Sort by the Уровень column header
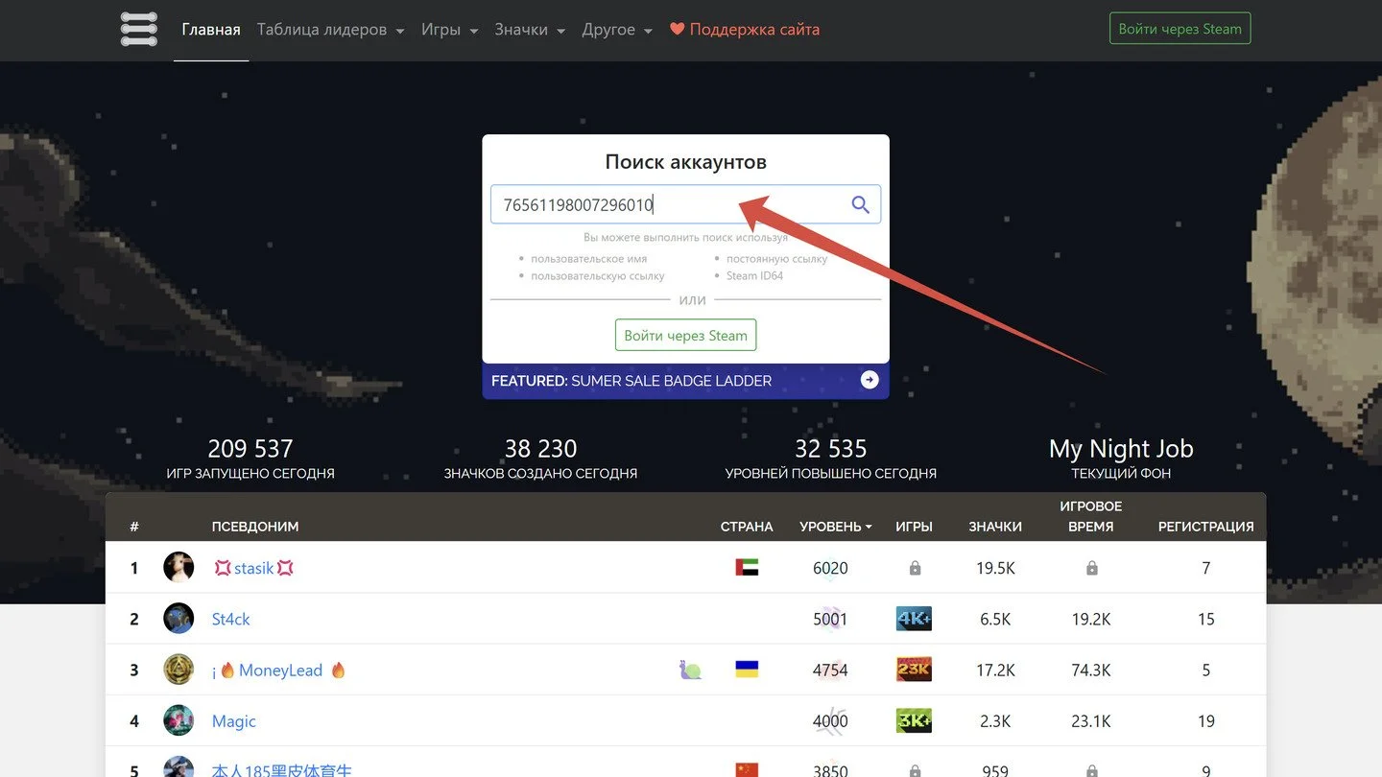 pyautogui.click(x=835, y=527)
